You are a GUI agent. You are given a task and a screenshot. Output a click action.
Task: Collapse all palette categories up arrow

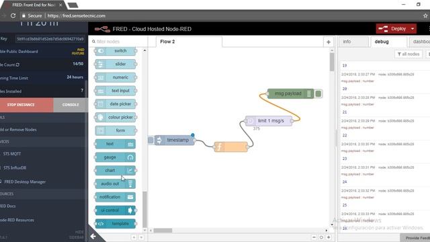(x=134, y=237)
